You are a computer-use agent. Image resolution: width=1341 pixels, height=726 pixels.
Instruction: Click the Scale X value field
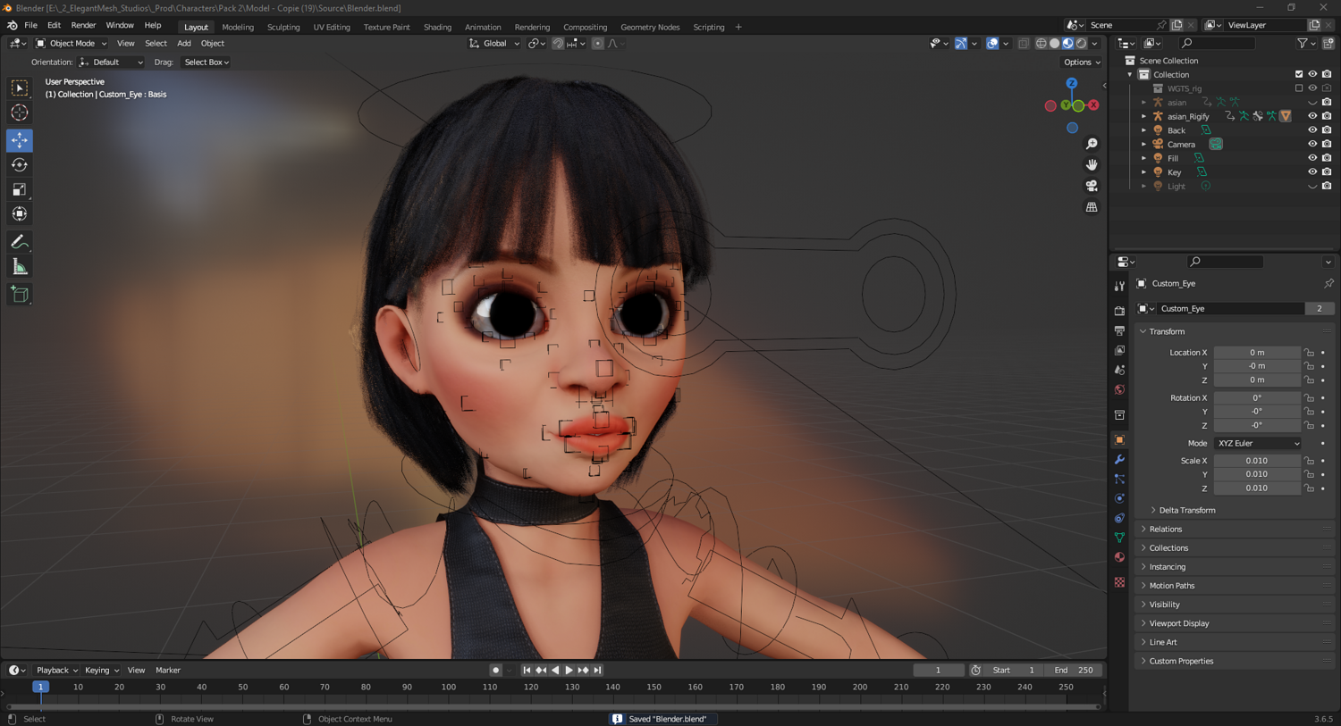[x=1257, y=461]
